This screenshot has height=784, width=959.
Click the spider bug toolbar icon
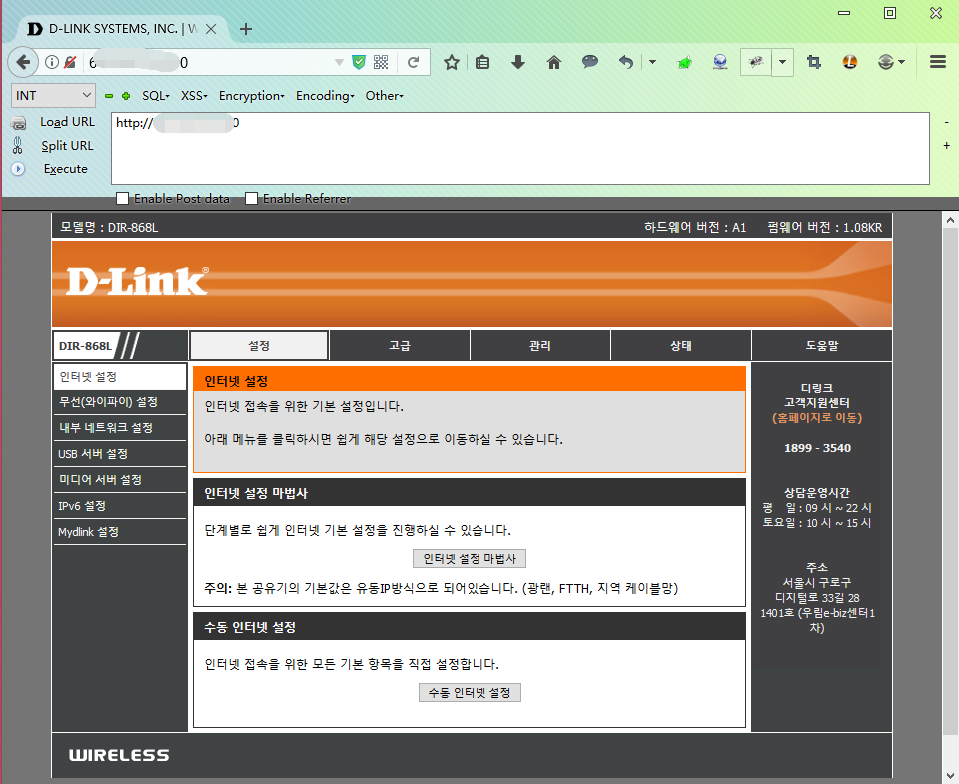coord(756,62)
